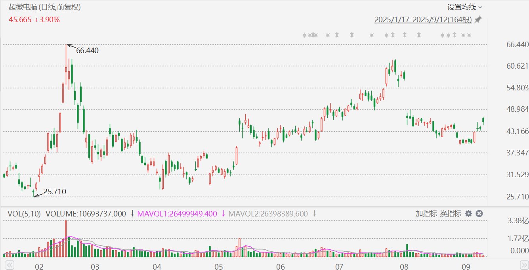
Task: Click the star event marker directly above the late-July peak
Action: click(386, 35)
